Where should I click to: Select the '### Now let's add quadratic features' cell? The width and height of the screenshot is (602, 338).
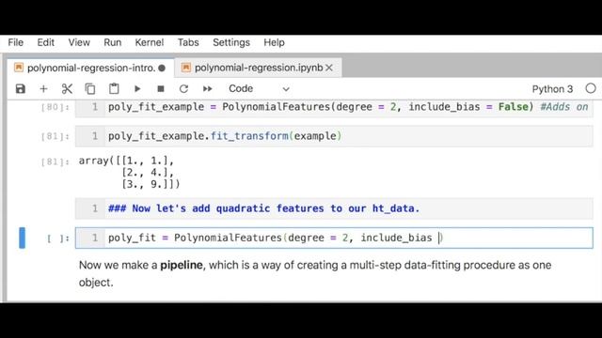pyautogui.click(x=334, y=208)
